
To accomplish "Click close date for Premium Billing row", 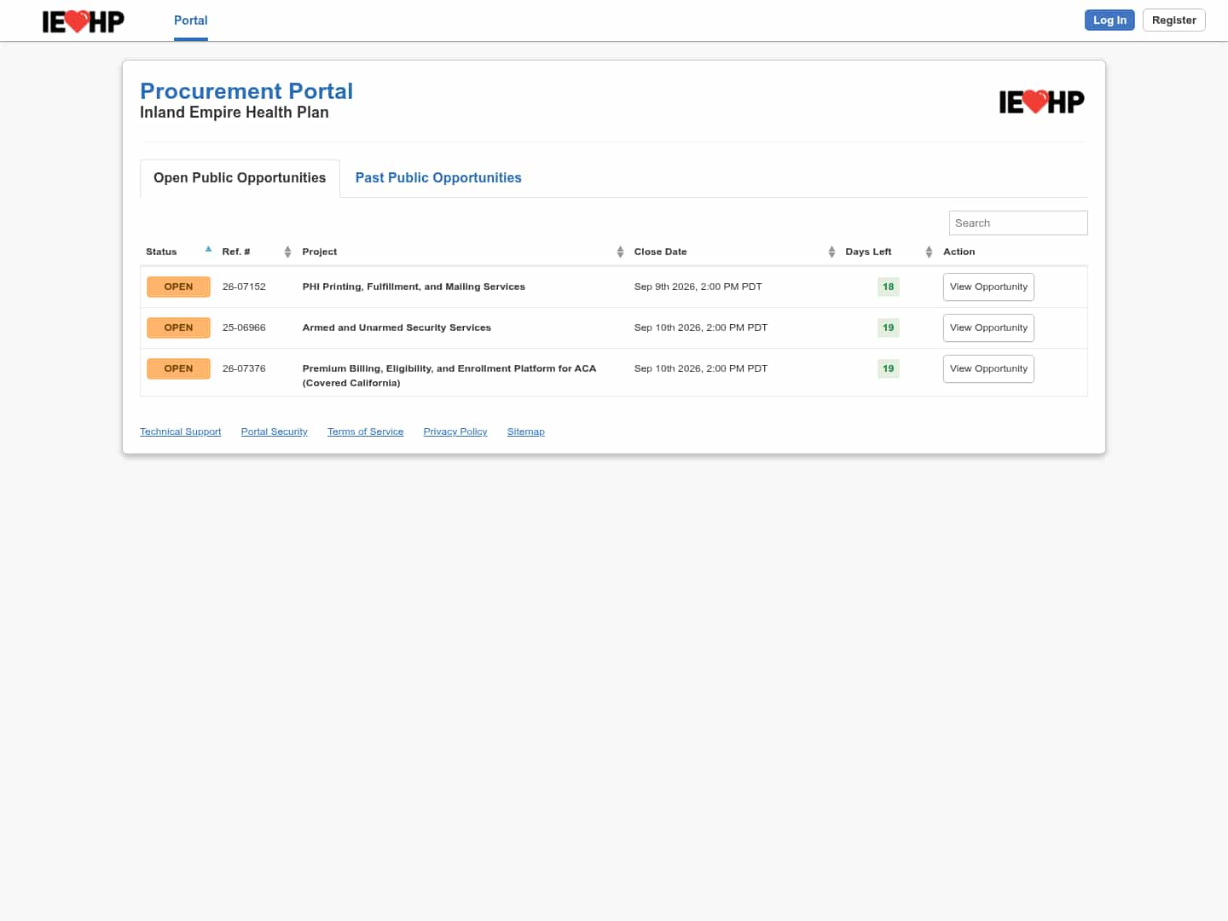I will pos(700,368).
